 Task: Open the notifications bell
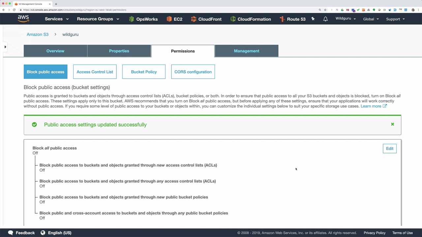click(x=325, y=19)
